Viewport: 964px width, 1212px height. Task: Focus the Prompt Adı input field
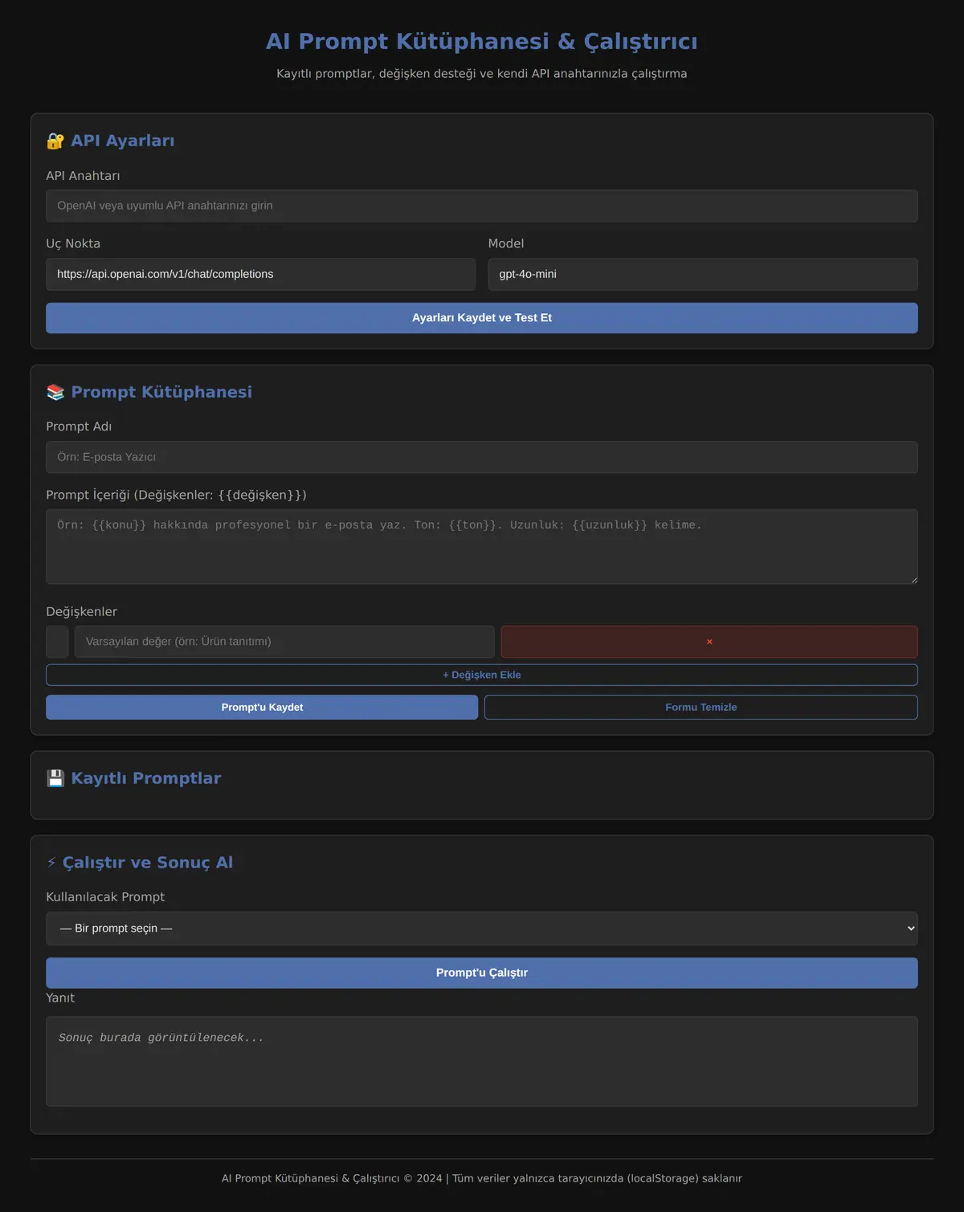(482, 457)
